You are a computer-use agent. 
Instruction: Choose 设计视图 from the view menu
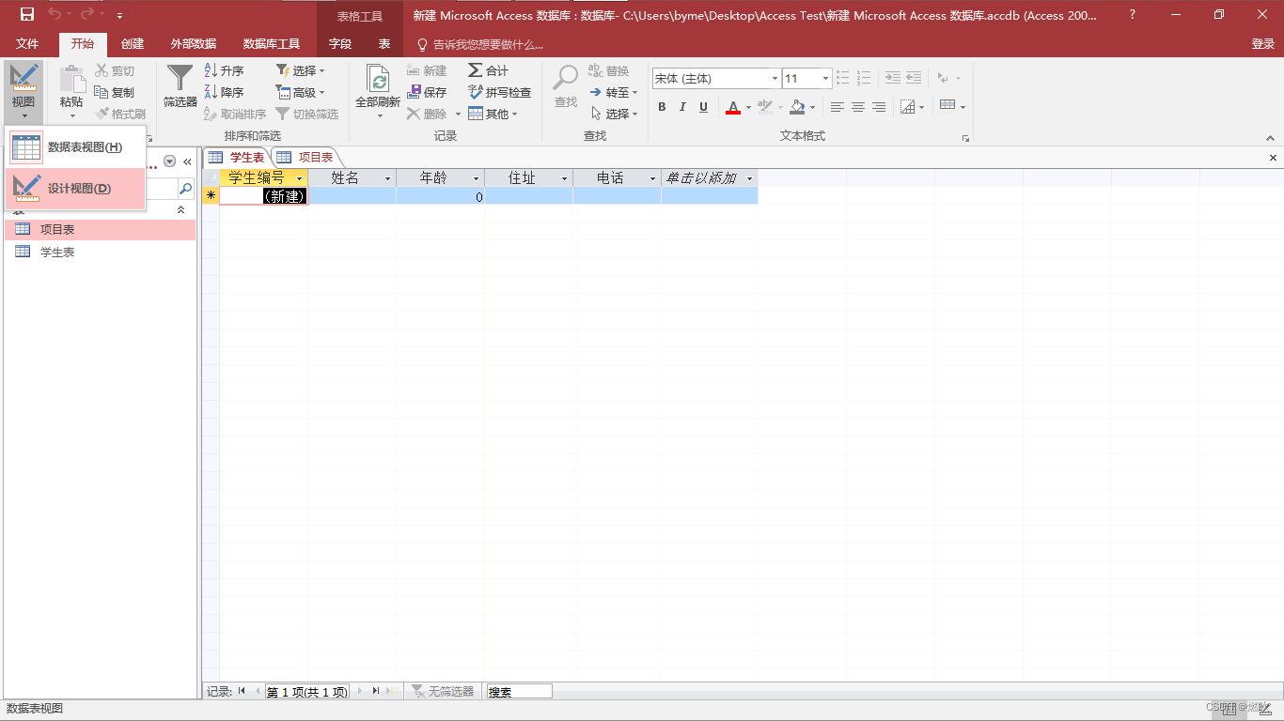[75, 189]
